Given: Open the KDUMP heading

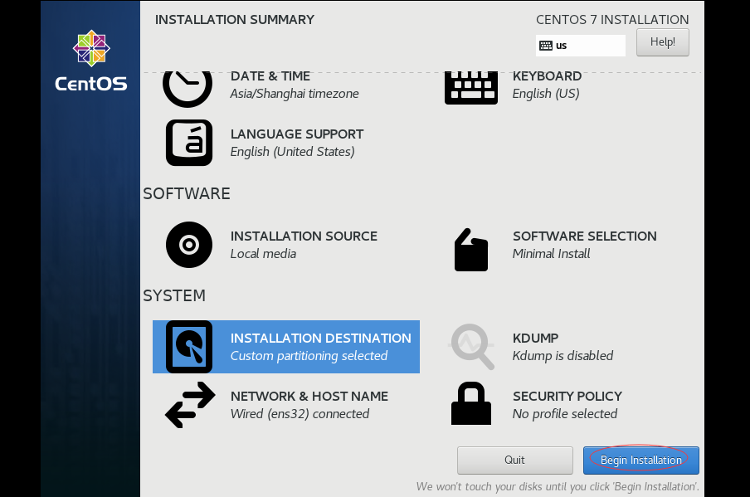Looking at the screenshot, I should (535, 339).
